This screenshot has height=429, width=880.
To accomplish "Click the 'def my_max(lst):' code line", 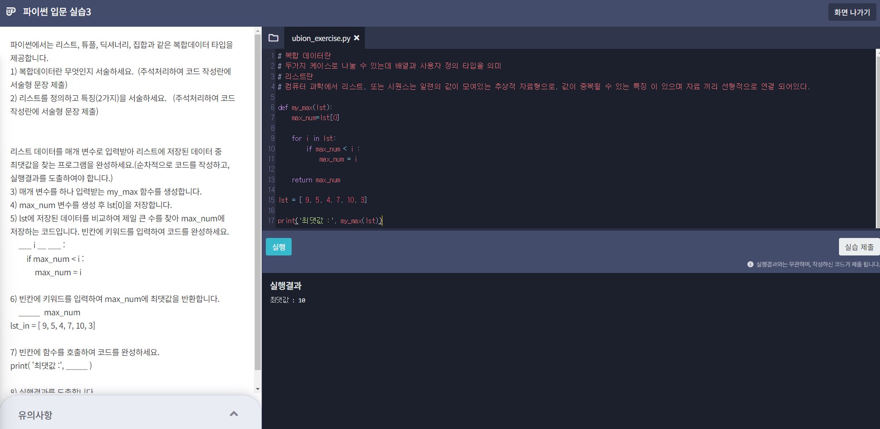I will pos(305,108).
